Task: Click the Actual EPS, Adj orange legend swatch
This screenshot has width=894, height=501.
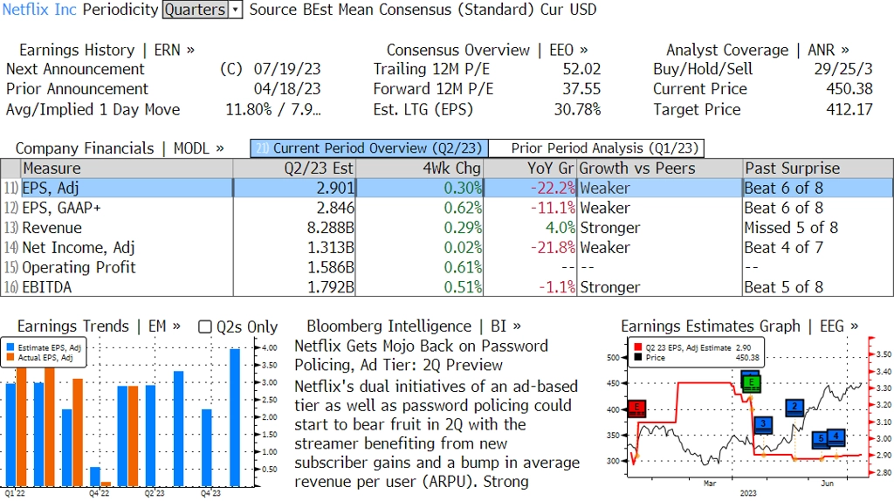Action: [10, 357]
